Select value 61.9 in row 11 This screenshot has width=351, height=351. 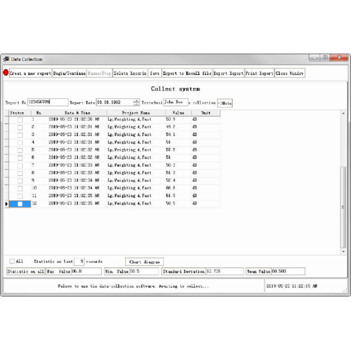(x=178, y=195)
